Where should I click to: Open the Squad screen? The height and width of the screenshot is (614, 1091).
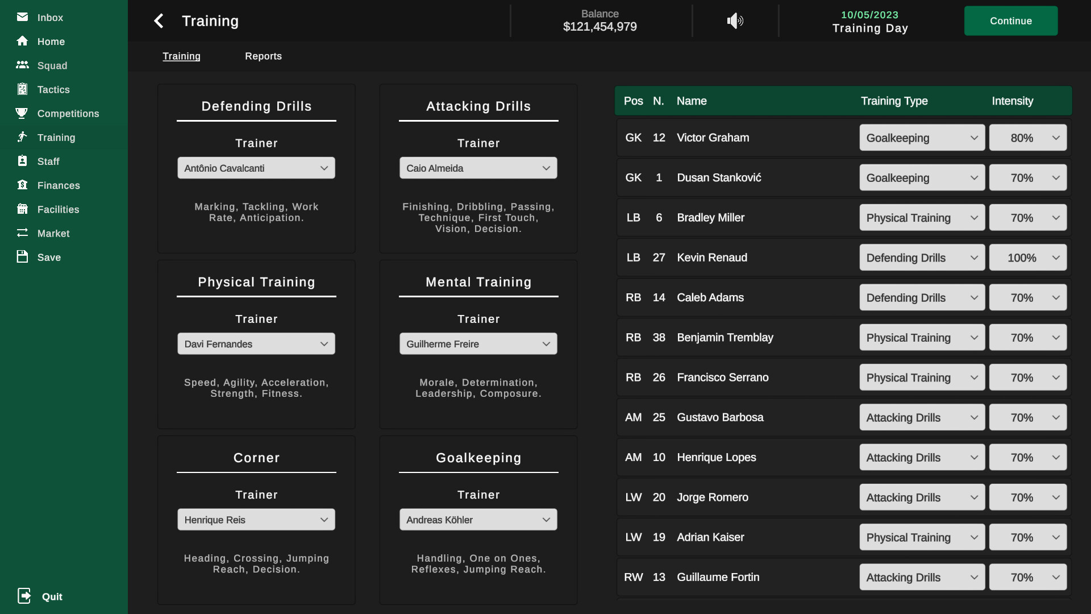tap(53, 65)
